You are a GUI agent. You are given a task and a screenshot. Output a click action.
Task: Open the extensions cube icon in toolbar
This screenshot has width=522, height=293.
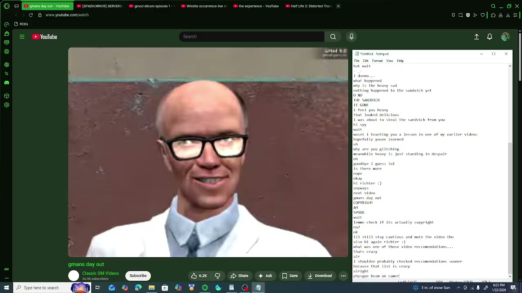click(x=493, y=15)
